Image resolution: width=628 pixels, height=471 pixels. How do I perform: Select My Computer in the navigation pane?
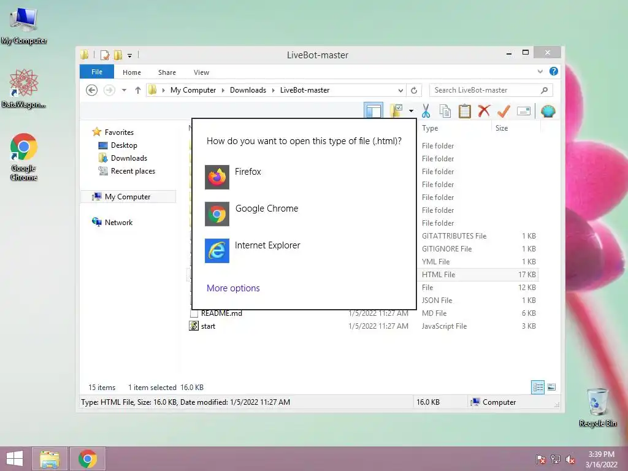click(x=128, y=197)
